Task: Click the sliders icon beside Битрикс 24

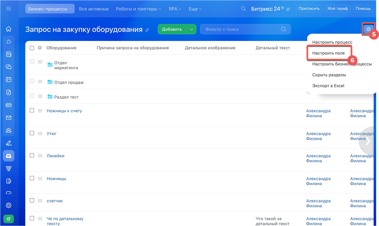Action: [288, 9]
